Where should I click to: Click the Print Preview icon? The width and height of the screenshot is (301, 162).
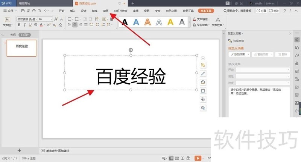point(40,11)
